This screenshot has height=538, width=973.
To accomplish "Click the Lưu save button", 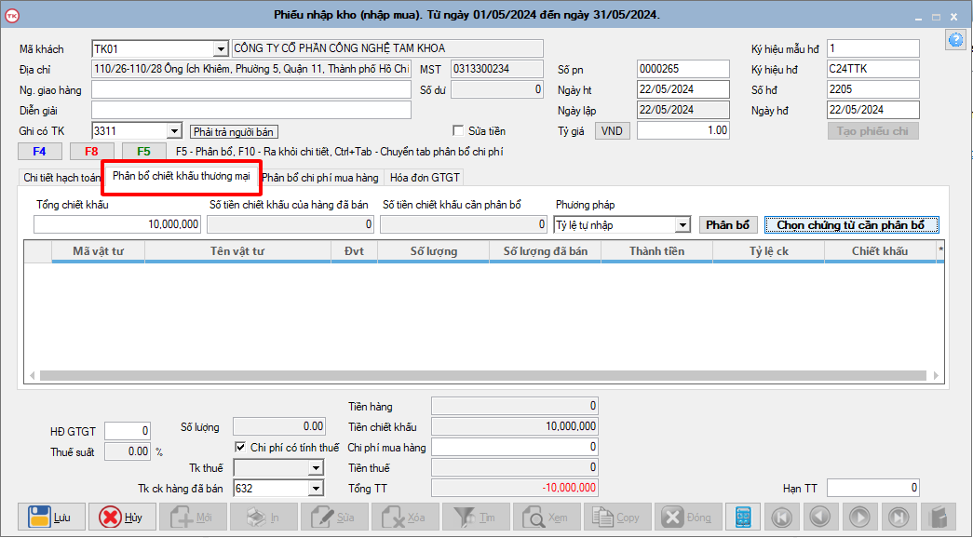I will click(x=51, y=518).
